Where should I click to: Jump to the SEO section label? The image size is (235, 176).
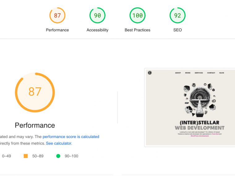pyautogui.click(x=177, y=30)
